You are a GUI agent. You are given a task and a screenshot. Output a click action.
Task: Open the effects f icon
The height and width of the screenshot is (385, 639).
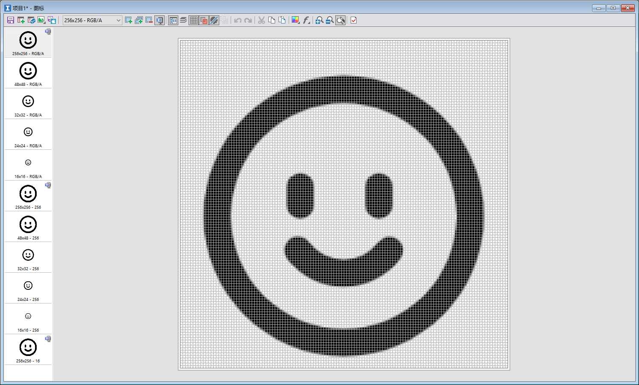tap(306, 20)
